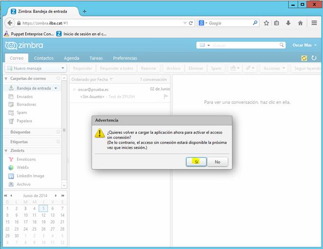Mark as Spam from toolbar
The width and height of the screenshot is (323, 249).
pyautogui.click(x=216, y=68)
